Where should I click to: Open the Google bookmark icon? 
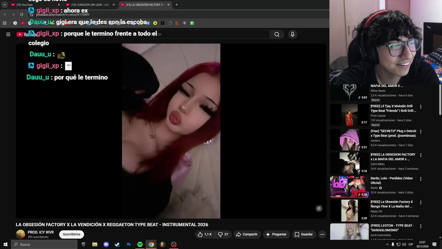coord(15,23)
